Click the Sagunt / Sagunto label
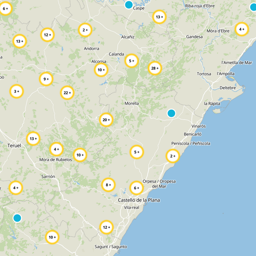 [111, 247]
